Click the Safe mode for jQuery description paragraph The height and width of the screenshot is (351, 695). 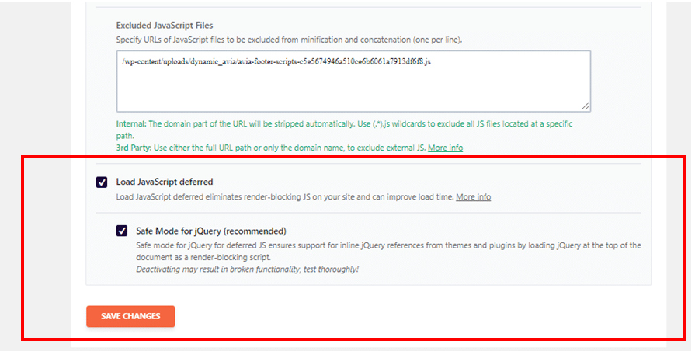pos(388,251)
